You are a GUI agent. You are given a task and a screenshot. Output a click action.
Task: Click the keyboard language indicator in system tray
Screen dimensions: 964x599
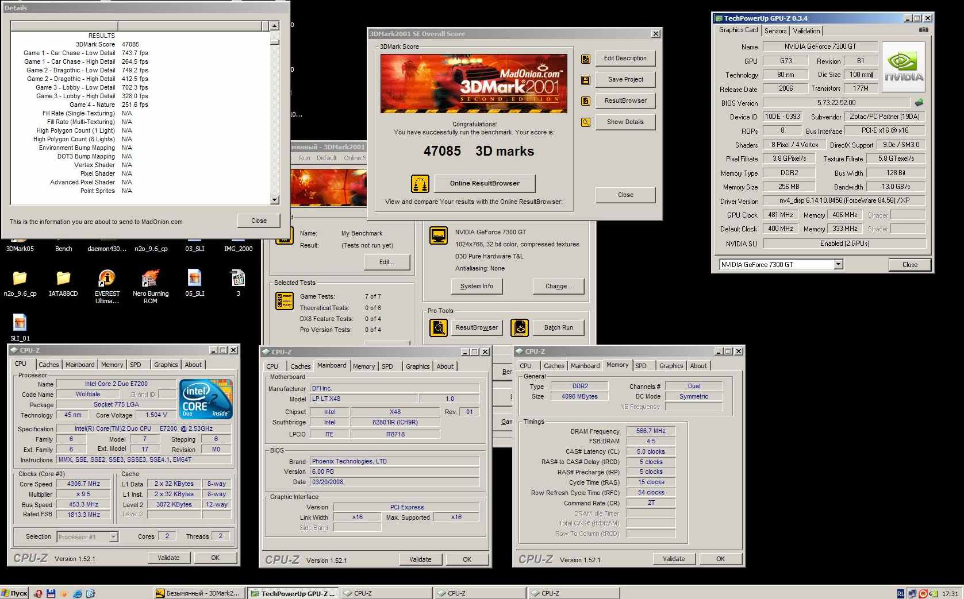900,593
